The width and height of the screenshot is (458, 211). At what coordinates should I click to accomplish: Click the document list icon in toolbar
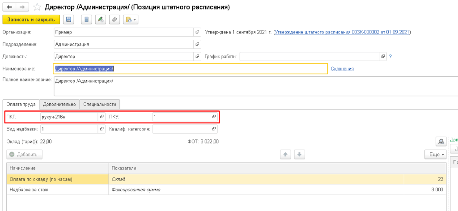tap(86, 20)
